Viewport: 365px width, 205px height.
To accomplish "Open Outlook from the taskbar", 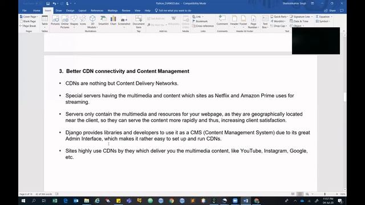I will point(76,200).
